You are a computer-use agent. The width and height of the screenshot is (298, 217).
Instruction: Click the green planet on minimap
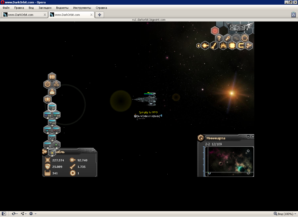241,169
